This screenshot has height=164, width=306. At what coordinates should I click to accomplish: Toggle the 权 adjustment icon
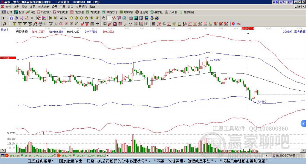coord(39,18)
